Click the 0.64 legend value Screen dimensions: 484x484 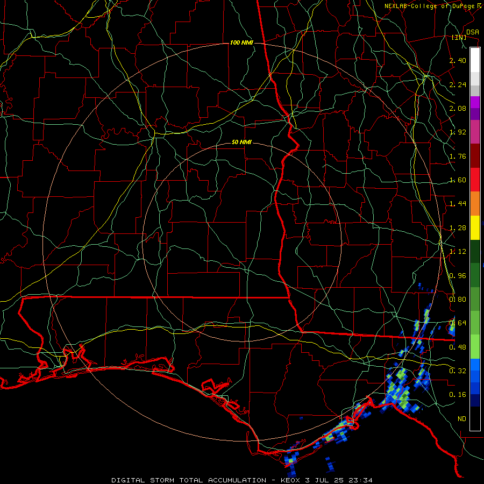coord(458,323)
